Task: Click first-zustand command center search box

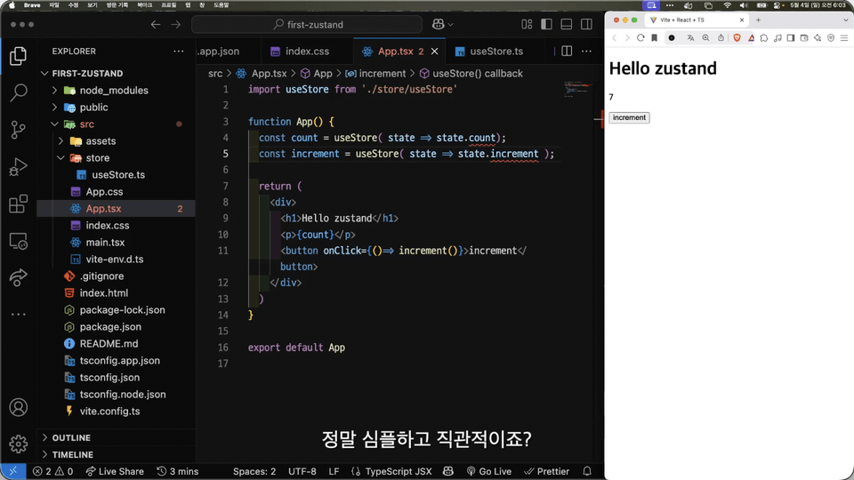Action: tap(307, 25)
